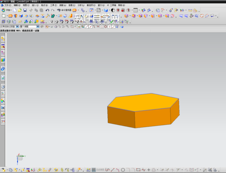
Task: Click the top face of hexagonal prism
Action: point(143,103)
